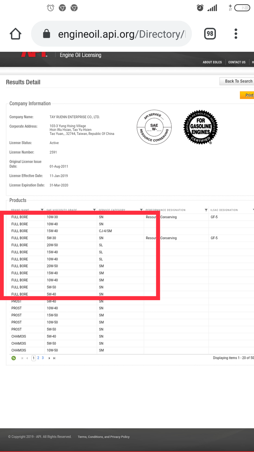The width and height of the screenshot is (254, 452).
Task: Tap the secure lock icon in address bar
Action: pos(46,34)
